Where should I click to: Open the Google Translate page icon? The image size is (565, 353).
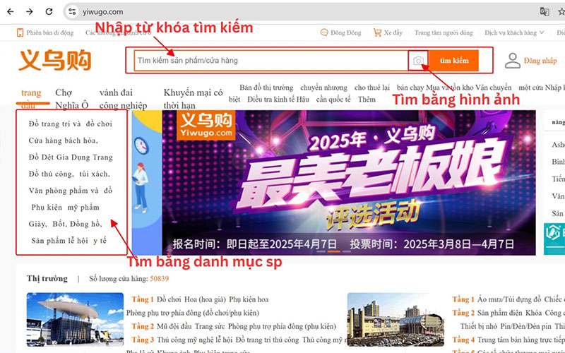[544, 11]
